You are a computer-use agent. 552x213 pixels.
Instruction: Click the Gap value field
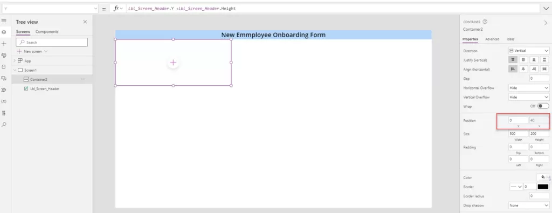coord(539,78)
